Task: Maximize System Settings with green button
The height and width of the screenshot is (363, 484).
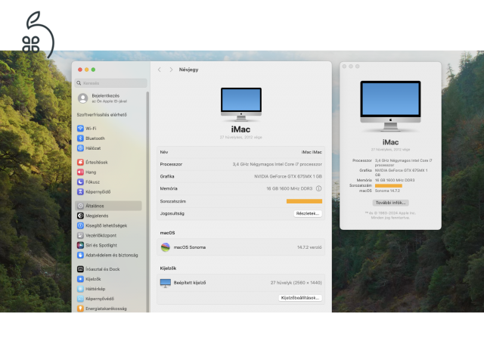Action: click(93, 70)
